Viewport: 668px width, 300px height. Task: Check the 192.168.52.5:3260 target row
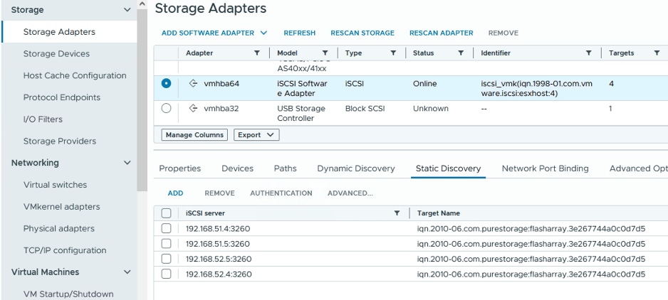[x=166, y=259]
